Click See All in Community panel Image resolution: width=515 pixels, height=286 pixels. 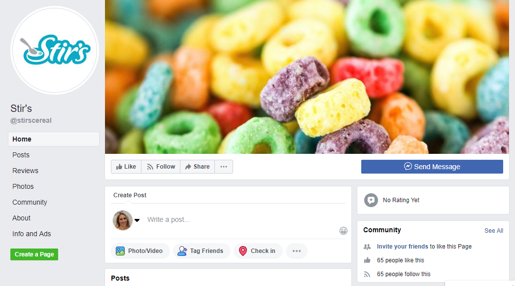tap(494, 231)
